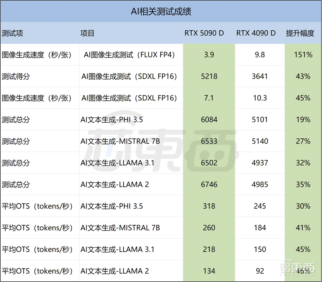Select the FLUX FP4 test row label
Viewport: 322px width, 282px height.
(128, 55)
